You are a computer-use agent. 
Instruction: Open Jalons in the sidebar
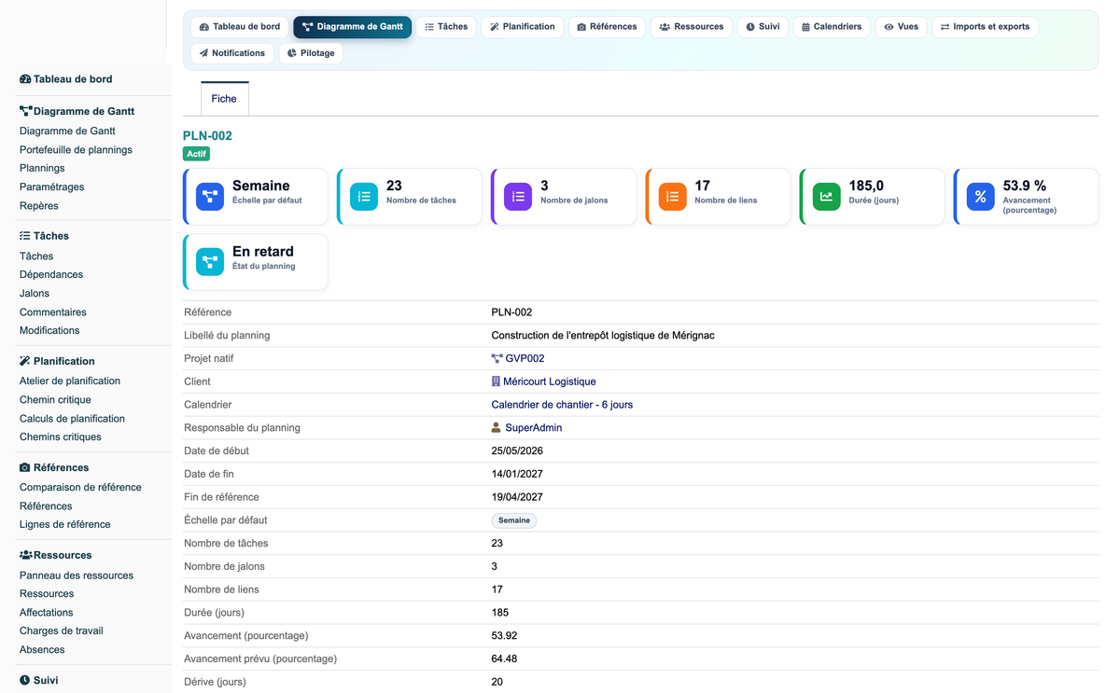pos(35,294)
